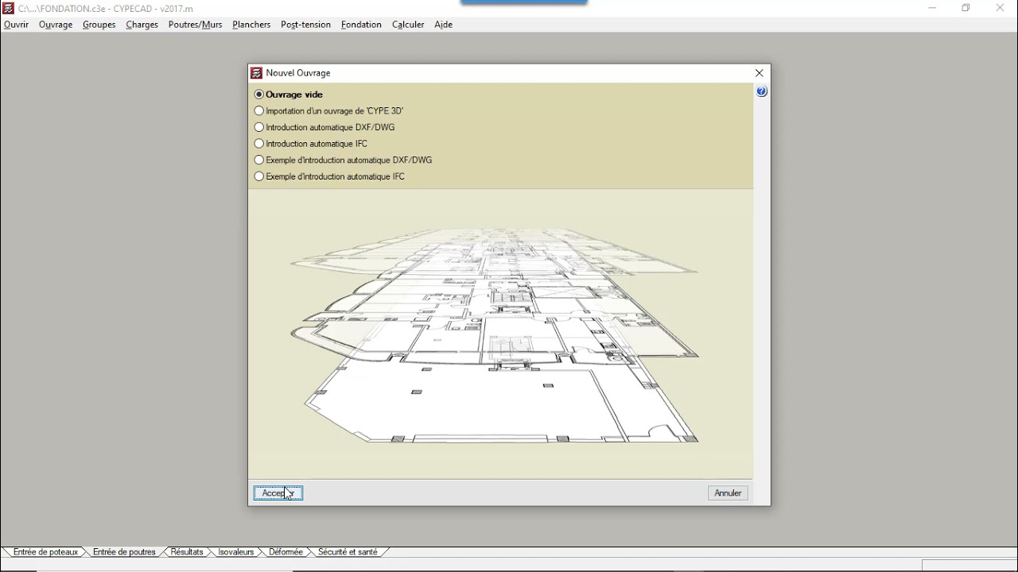Image resolution: width=1018 pixels, height=572 pixels.
Task: Open the Ouvrir menu
Action: [17, 25]
